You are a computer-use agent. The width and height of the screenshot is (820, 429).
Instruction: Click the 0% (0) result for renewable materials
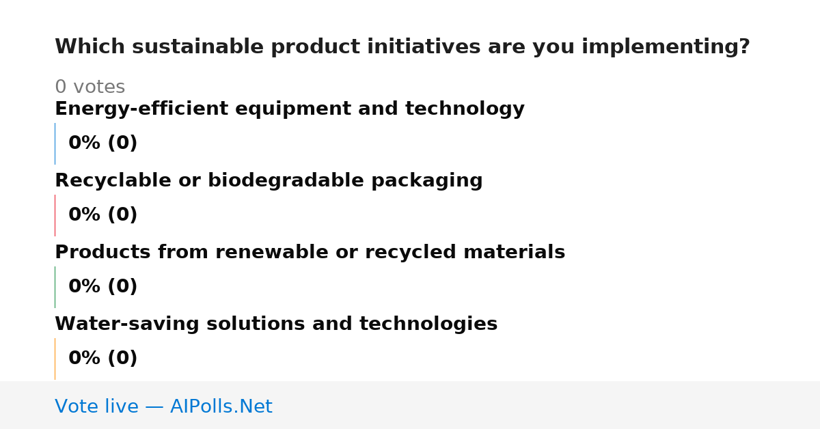click(x=103, y=287)
